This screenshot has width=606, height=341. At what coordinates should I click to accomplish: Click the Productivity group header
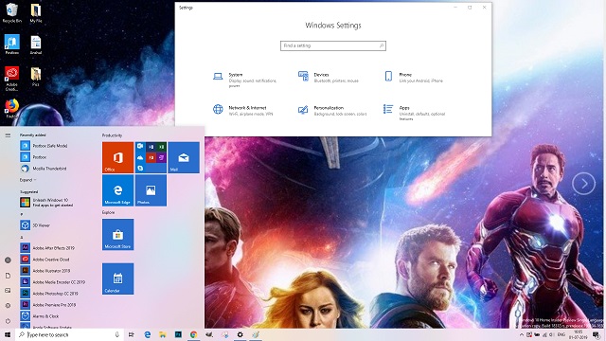pos(112,135)
